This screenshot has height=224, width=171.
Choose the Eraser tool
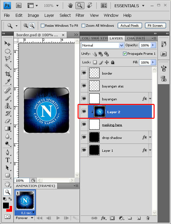coord(8,121)
